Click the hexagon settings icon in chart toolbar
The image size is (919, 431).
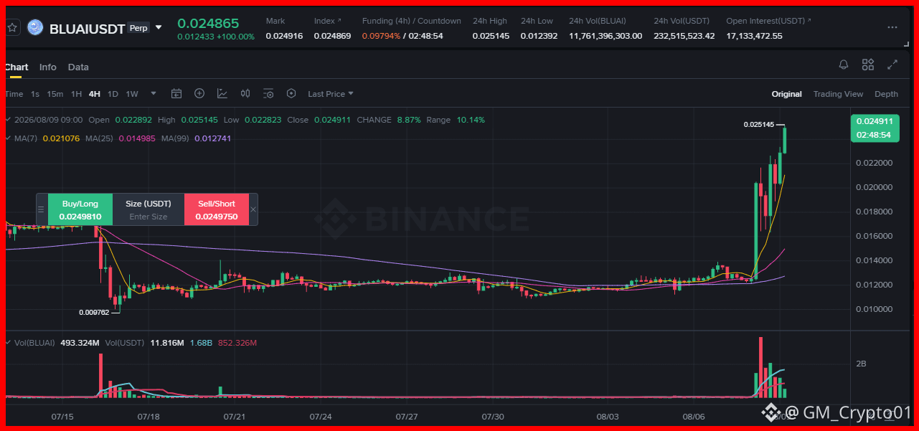click(x=291, y=93)
